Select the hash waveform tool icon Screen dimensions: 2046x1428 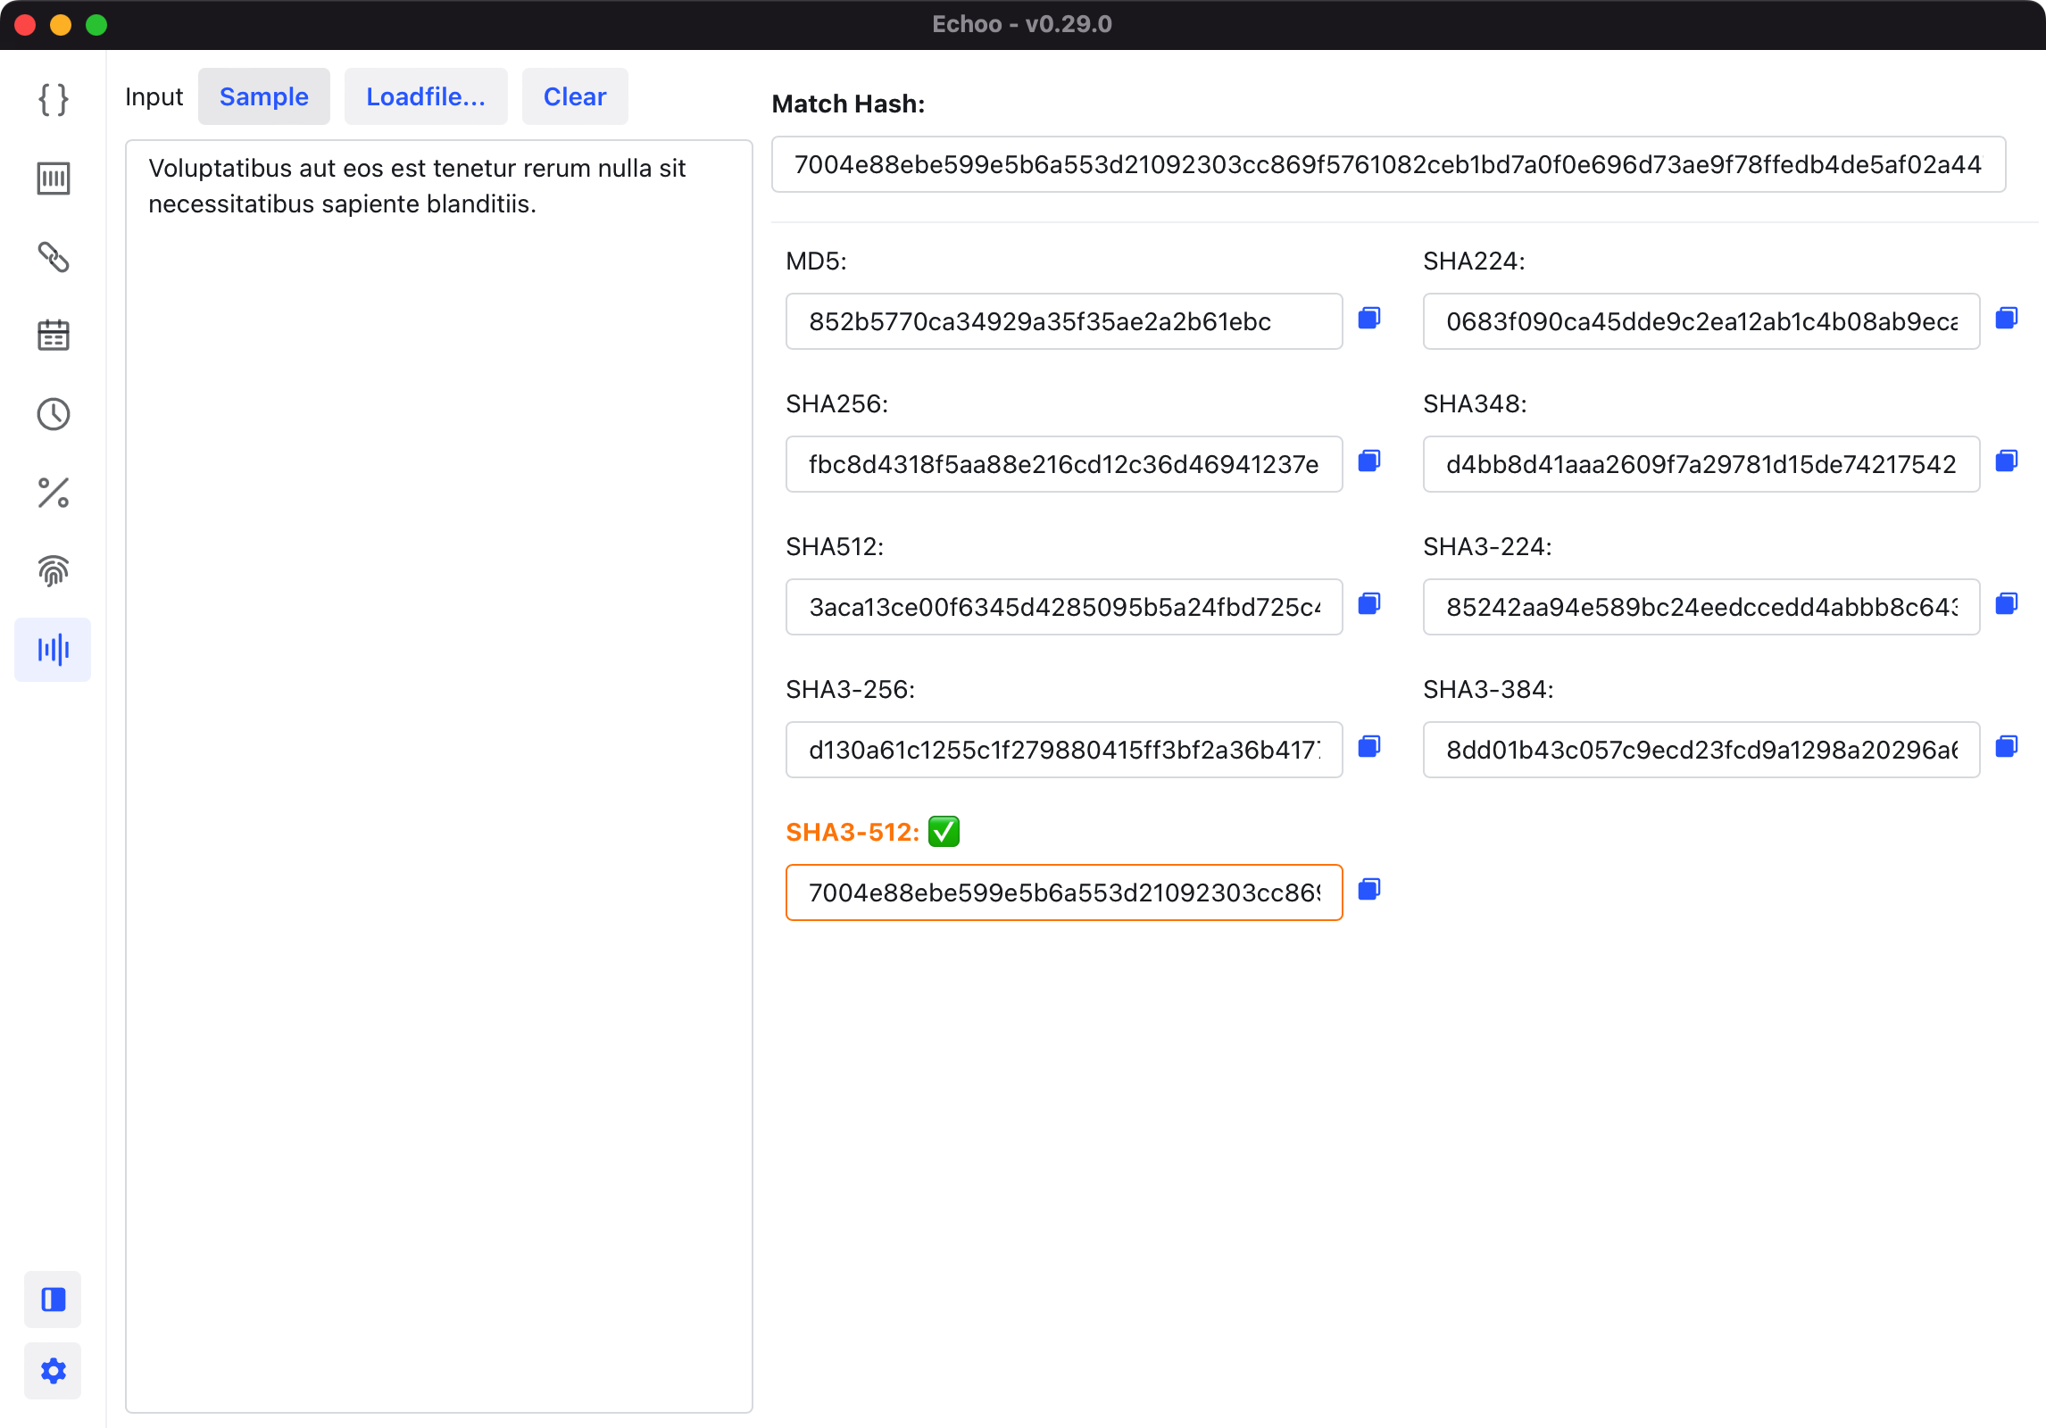(x=54, y=650)
